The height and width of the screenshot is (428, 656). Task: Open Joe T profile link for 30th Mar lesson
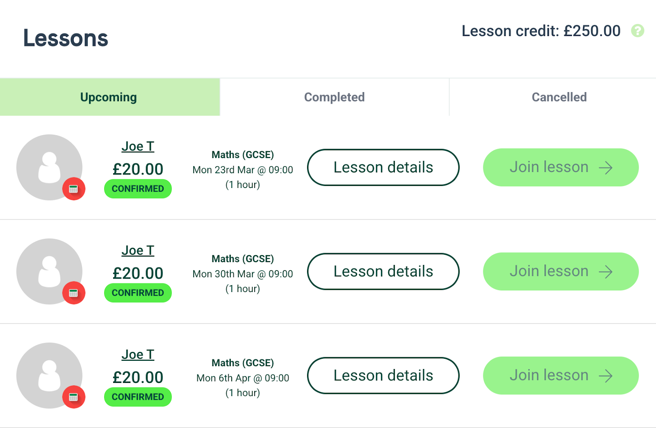(x=138, y=250)
